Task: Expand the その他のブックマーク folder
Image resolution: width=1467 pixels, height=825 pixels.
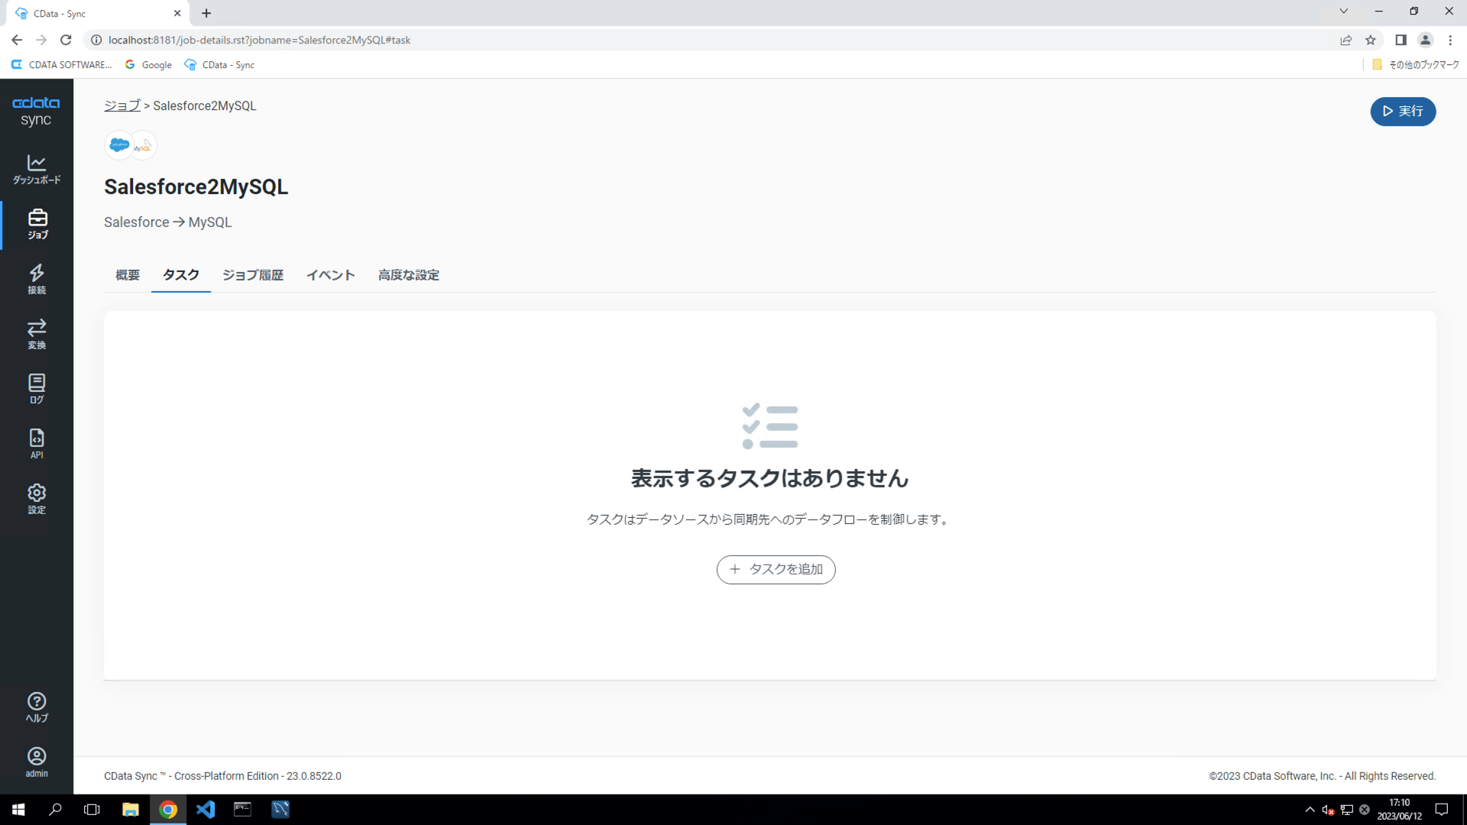Action: 1416,65
